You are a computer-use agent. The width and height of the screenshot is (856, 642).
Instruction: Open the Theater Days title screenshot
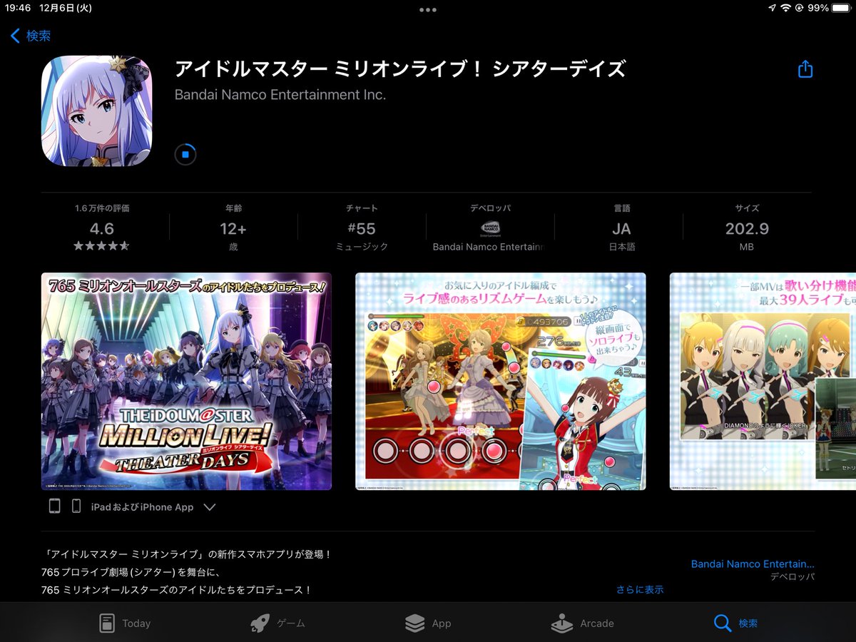[x=186, y=381]
